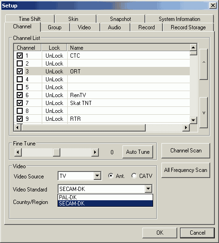Select the ORT channel name
Screen dimensions: 219x243
point(75,72)
